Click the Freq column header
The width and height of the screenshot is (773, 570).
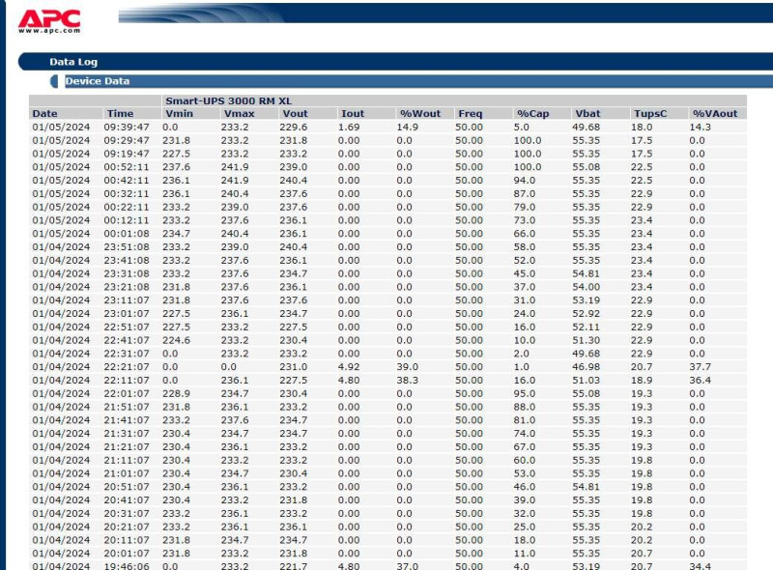[x=471, y=113]
